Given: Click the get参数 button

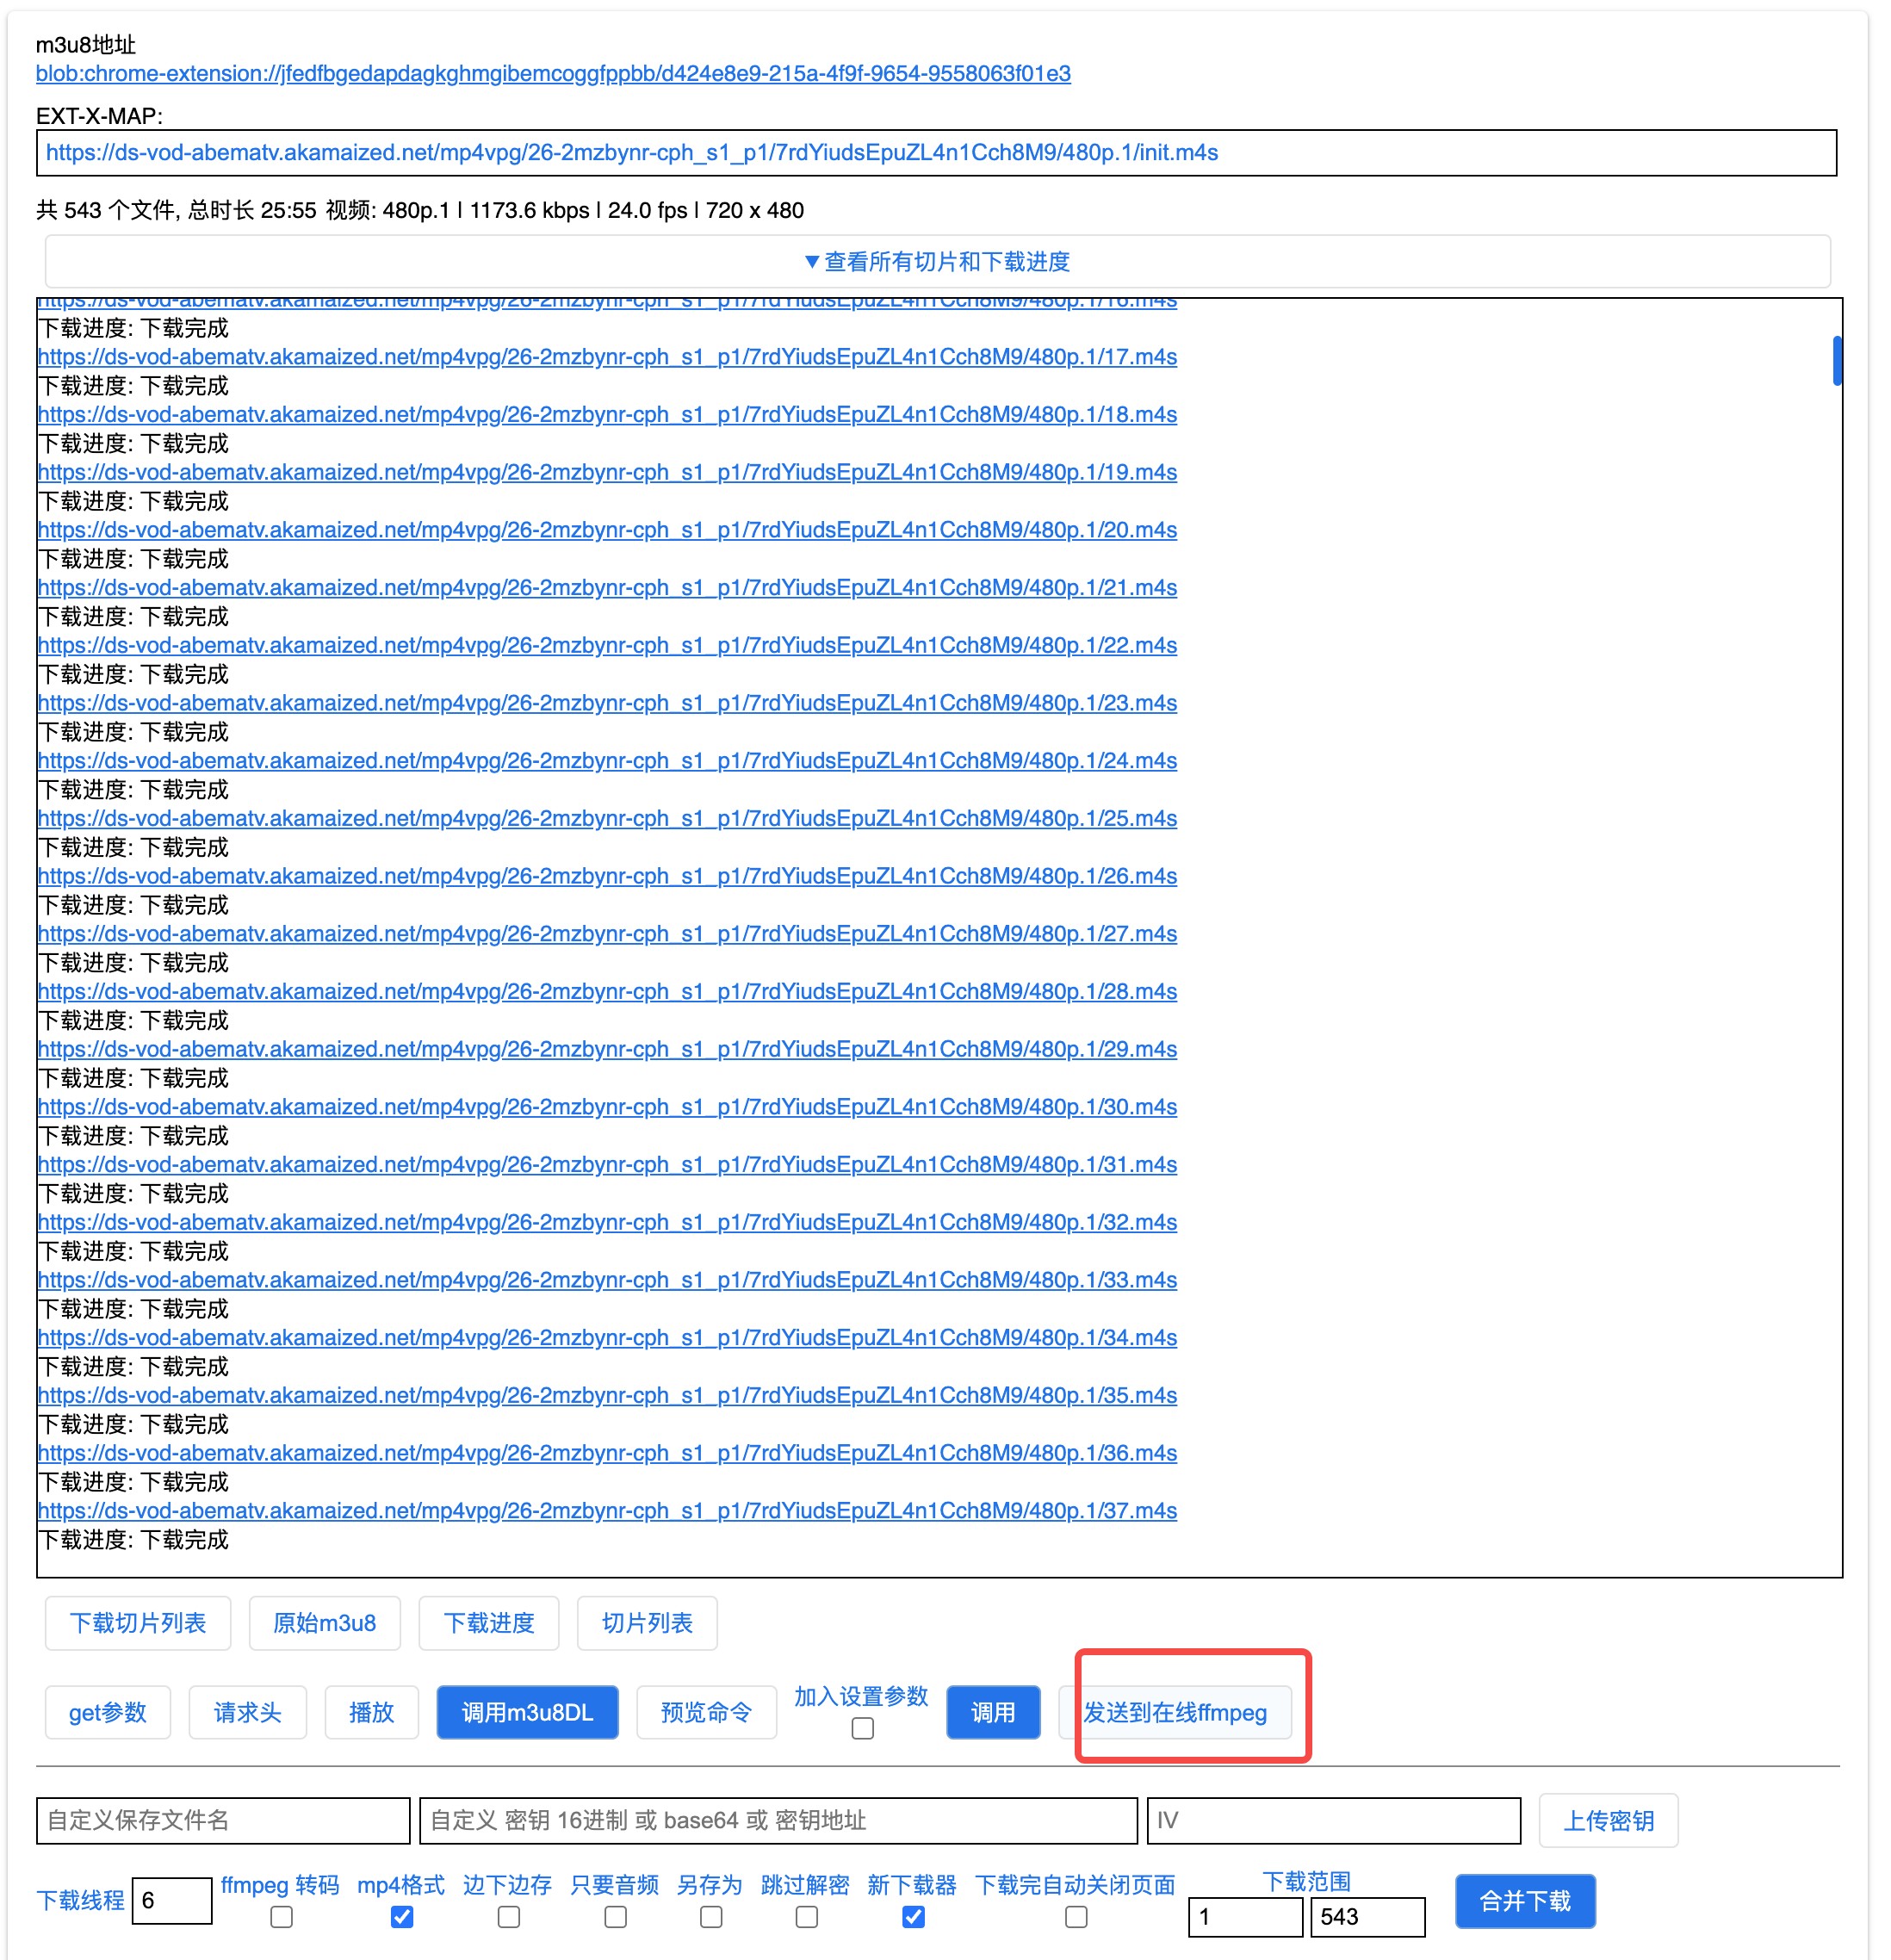Looking at the screenshot, I should [108, 1713].
